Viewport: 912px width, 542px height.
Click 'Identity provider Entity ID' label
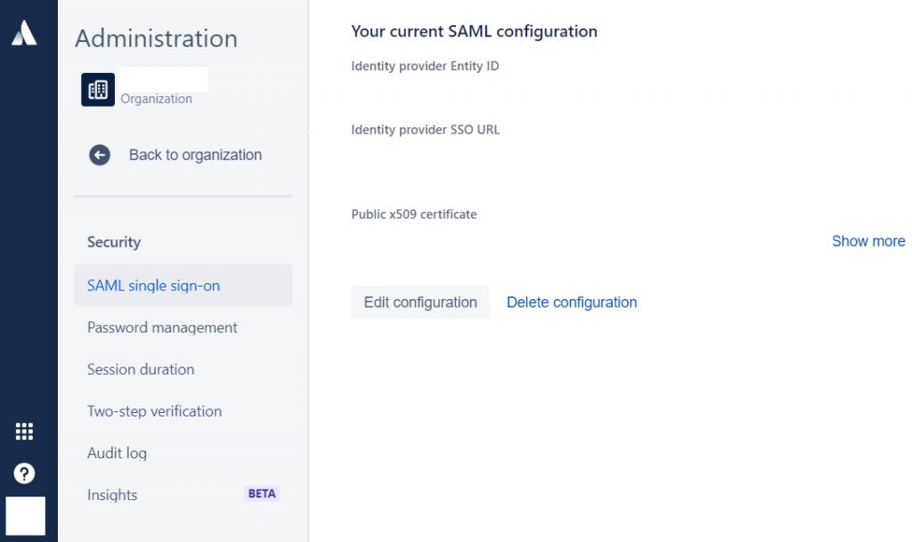(425, 66)
